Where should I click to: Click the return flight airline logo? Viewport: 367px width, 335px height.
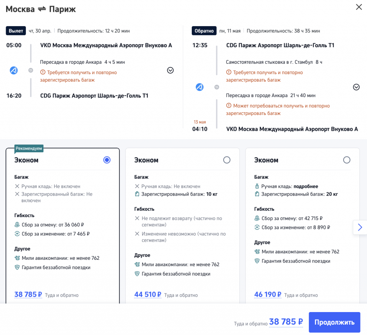click(x=200, y=87)
